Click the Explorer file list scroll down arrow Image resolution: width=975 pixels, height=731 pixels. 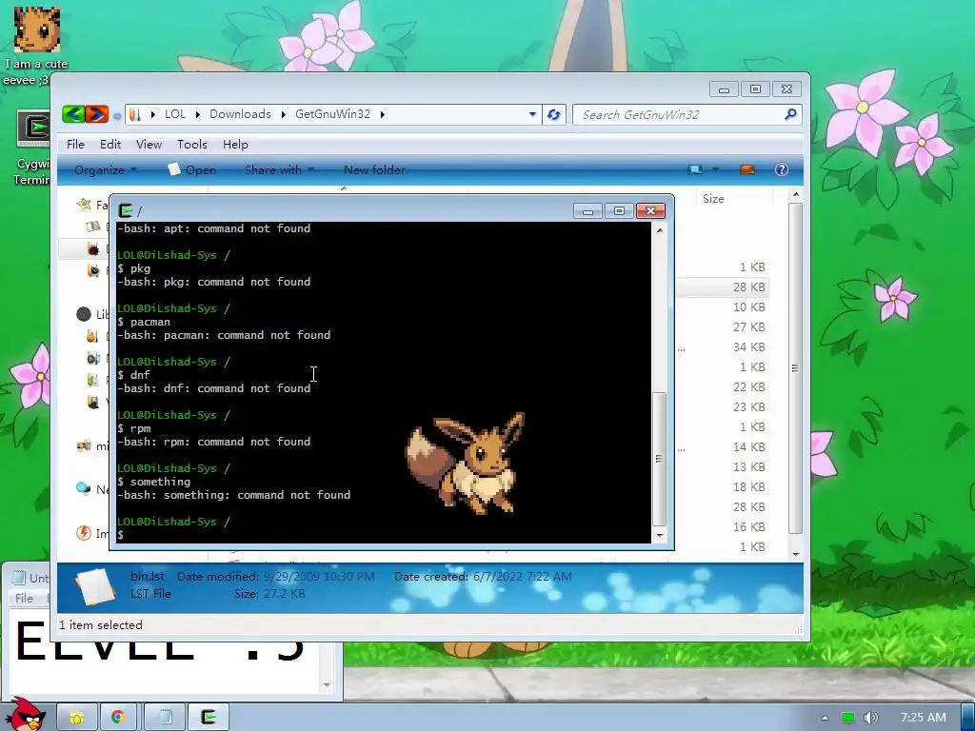tap(795, 554)
